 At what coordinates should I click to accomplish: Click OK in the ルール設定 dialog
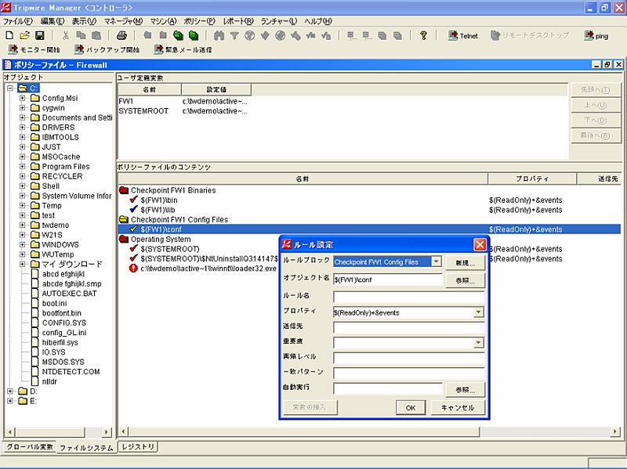[x=411, y=408]
